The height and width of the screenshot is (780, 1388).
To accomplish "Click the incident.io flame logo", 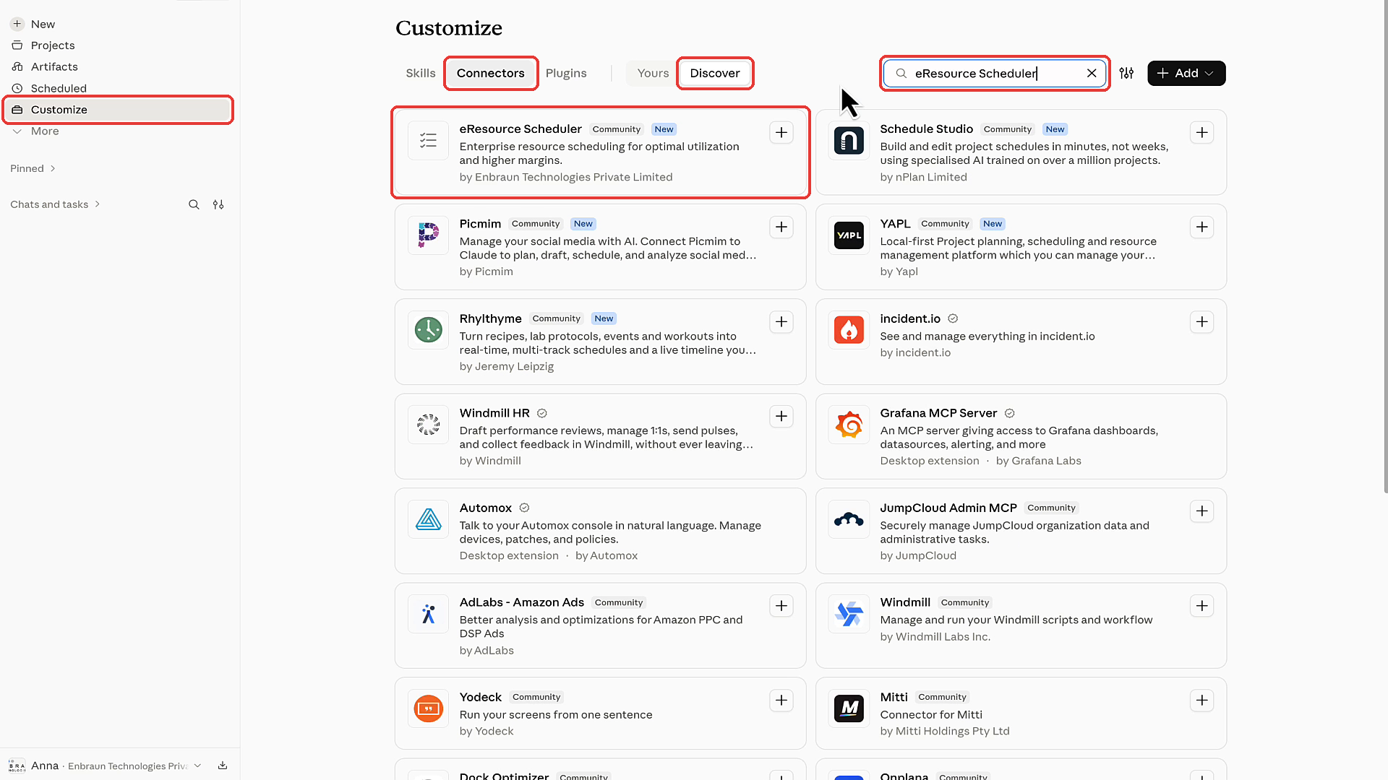I will (x=849, y=329).
